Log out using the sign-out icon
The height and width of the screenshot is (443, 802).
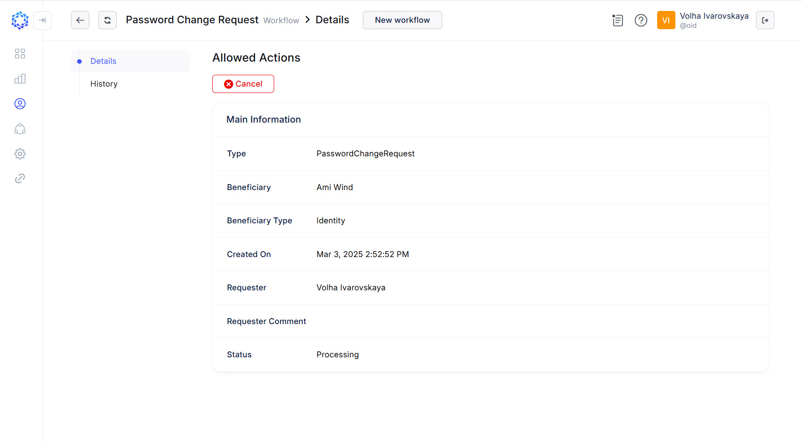(765, 20)
